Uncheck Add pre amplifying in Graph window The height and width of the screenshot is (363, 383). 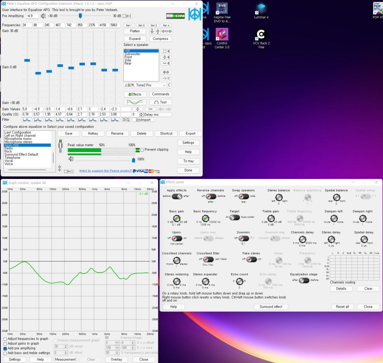coord(5,349)
